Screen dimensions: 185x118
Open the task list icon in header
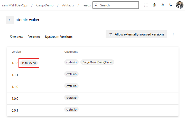coord(146,5)
